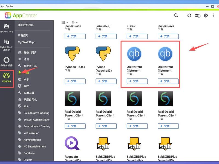Select the 备份 / 同步 category
Viewport: 219px width, 164px height.
point(27,52)
